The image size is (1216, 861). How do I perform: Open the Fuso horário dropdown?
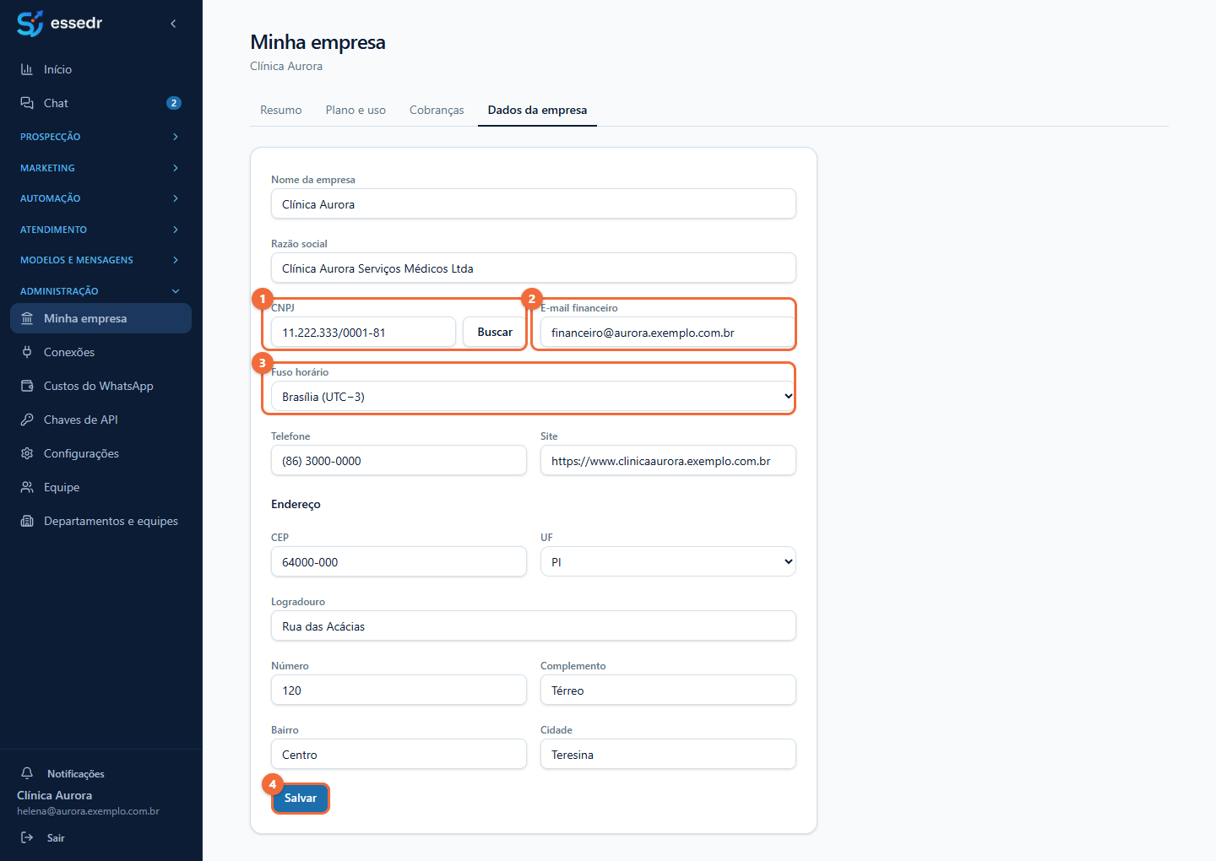point(534,396)
